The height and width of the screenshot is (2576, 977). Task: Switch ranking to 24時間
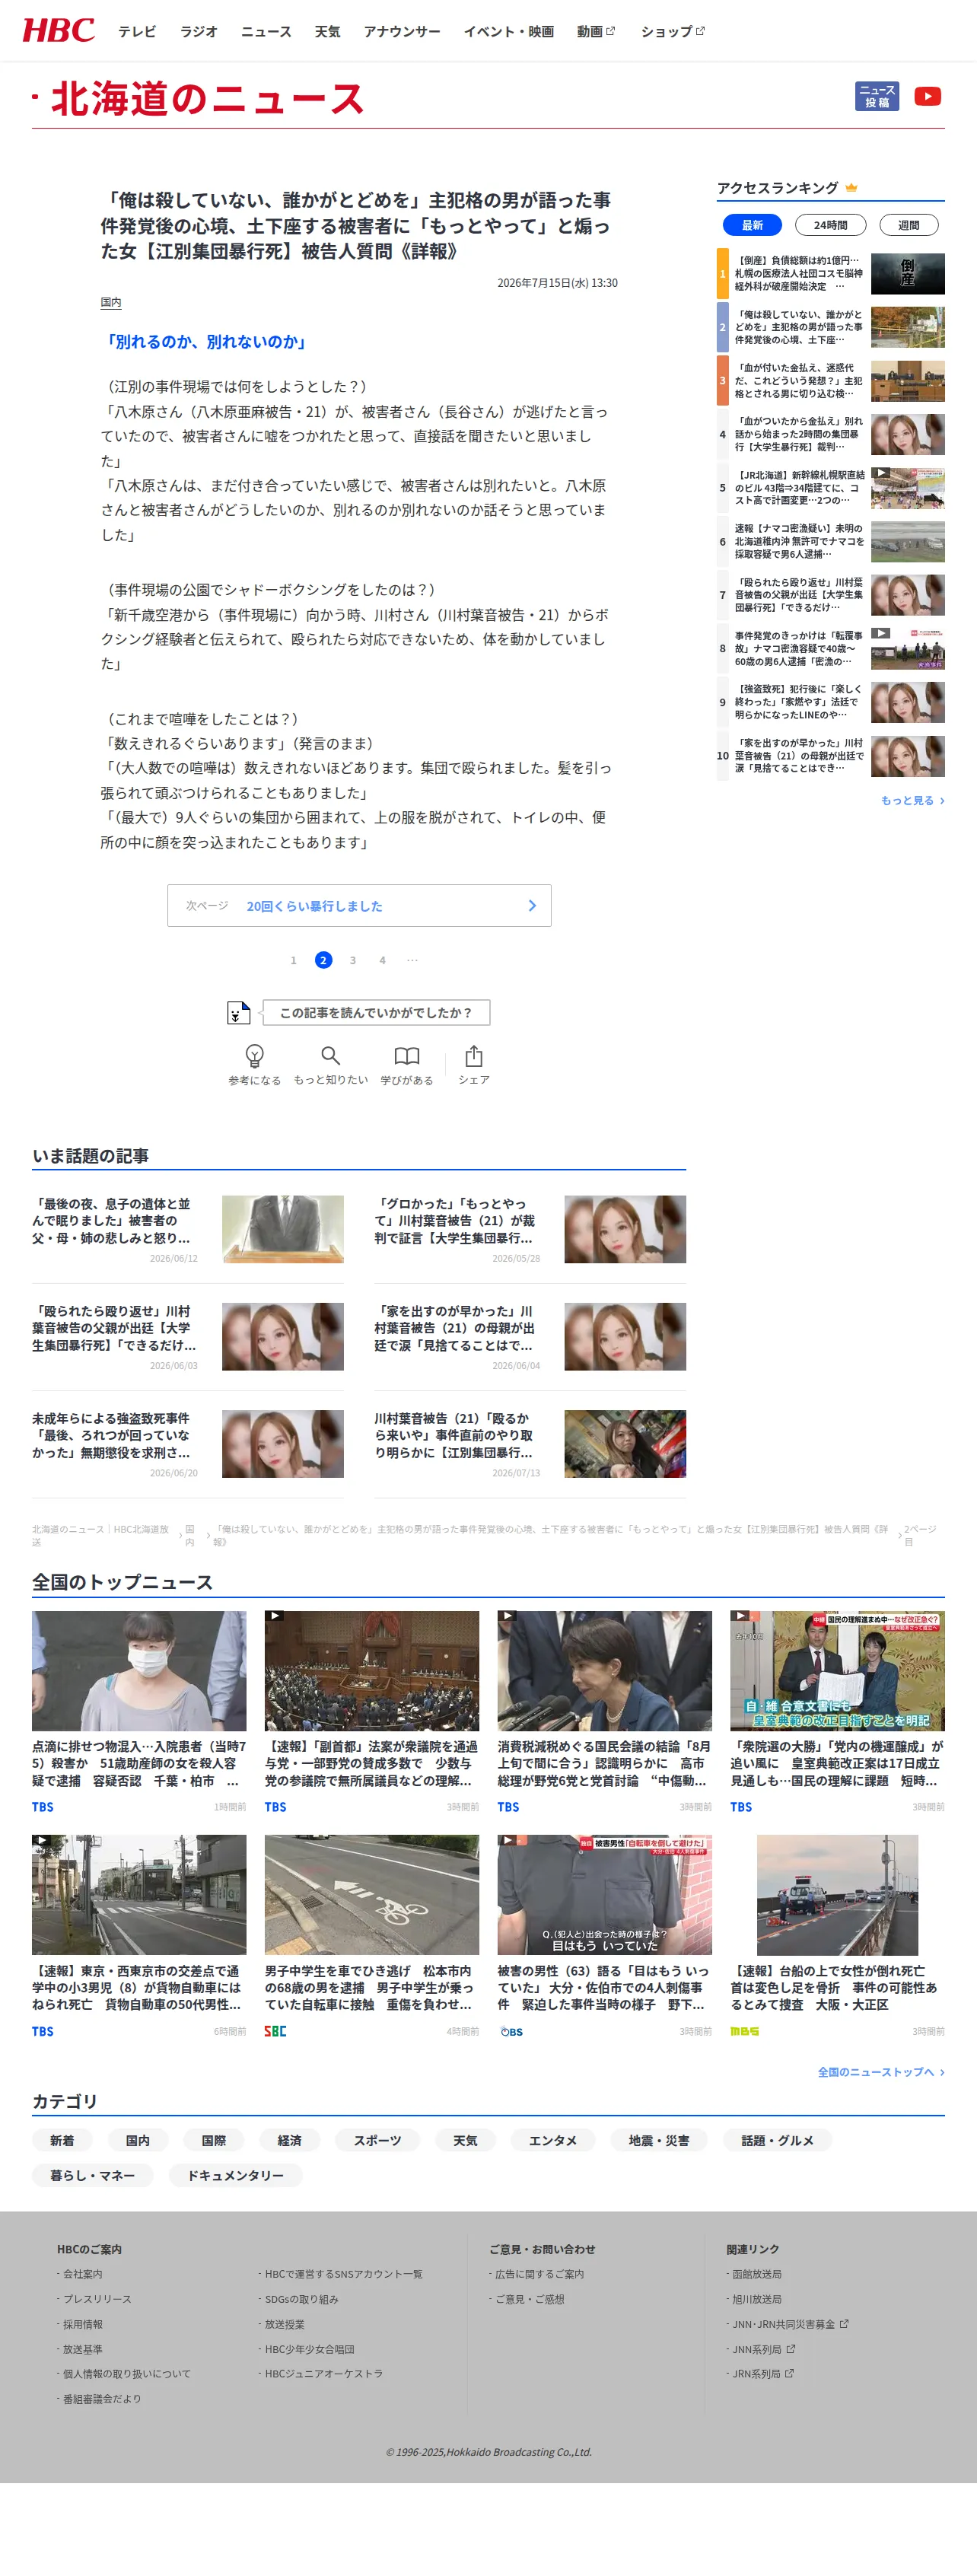(x=830, y=225)
